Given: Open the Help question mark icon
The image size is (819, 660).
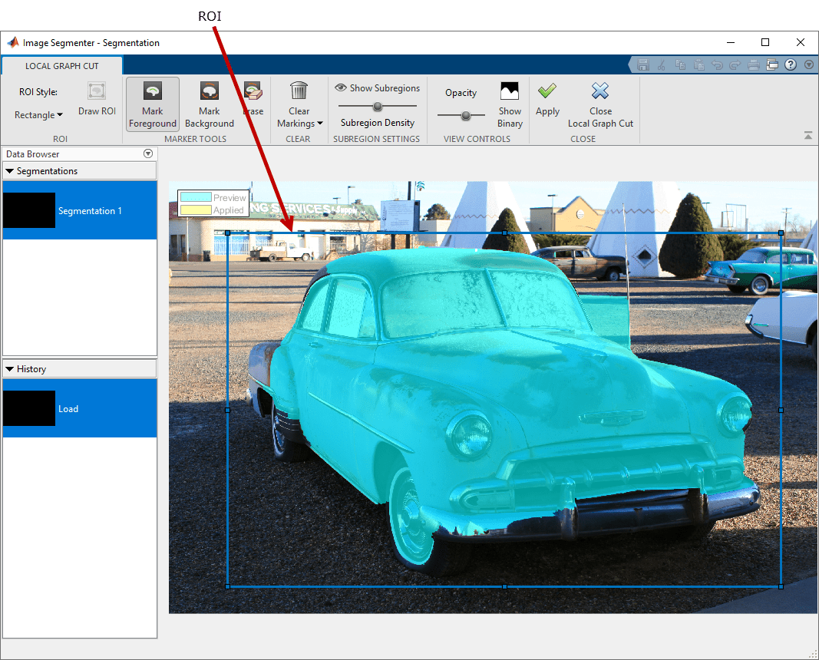Looking at the screenshot, I should [x=791, y=65].
